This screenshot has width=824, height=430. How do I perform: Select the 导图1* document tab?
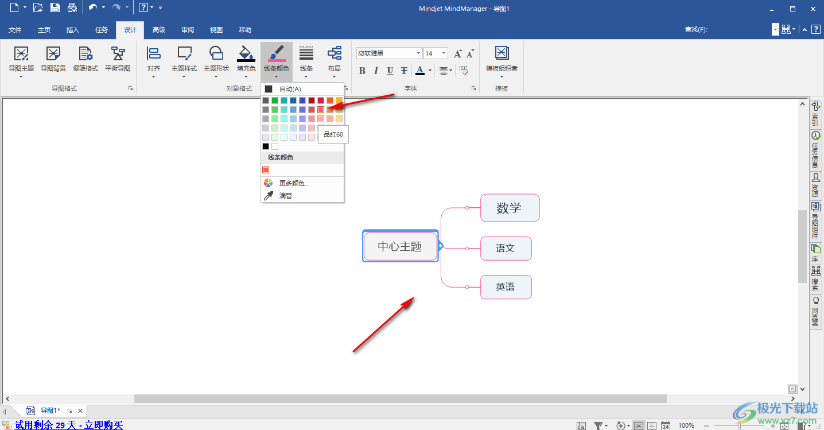[50, 410]
